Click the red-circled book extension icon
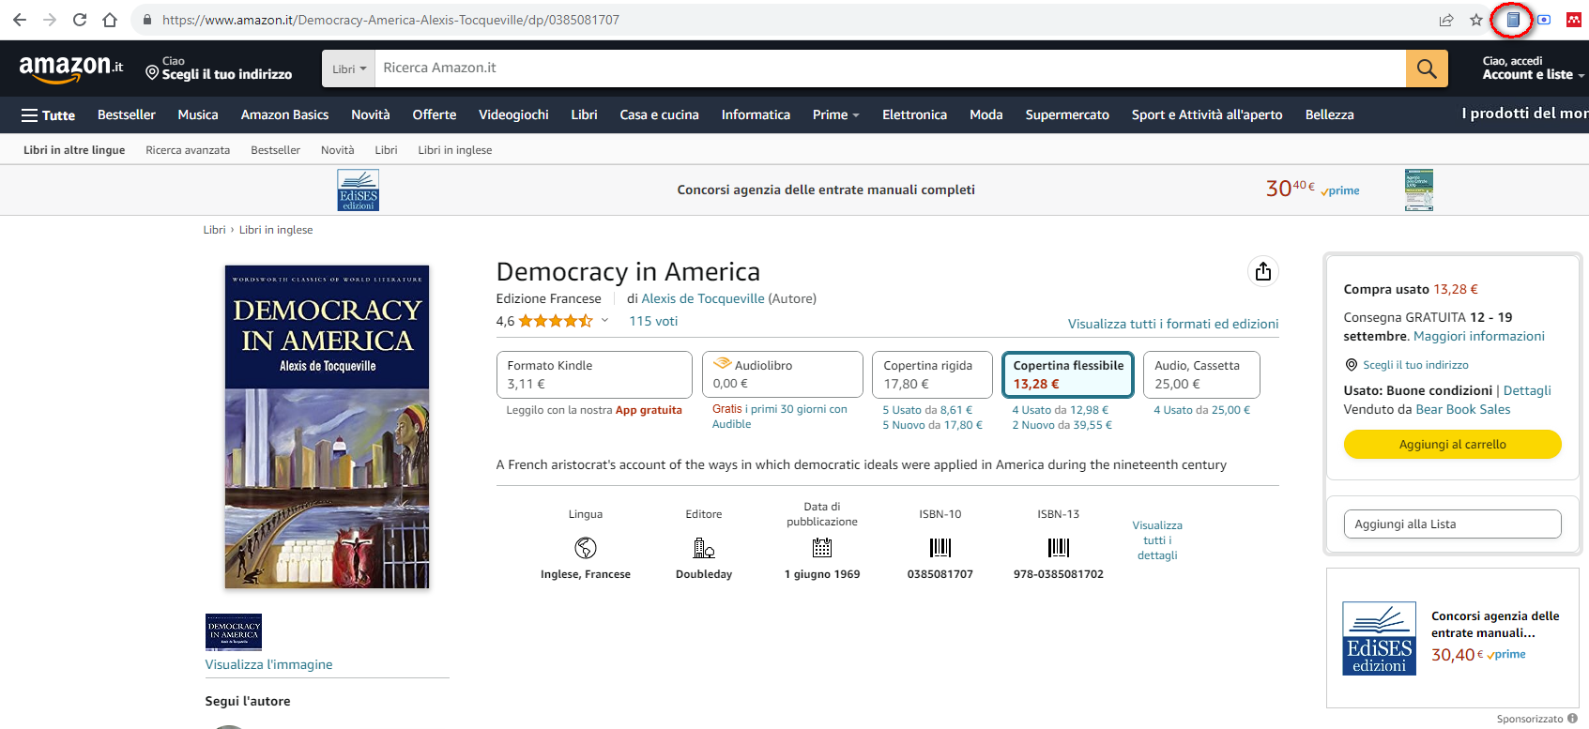The image size is (1589, 729). click(x=1512, y=20)
